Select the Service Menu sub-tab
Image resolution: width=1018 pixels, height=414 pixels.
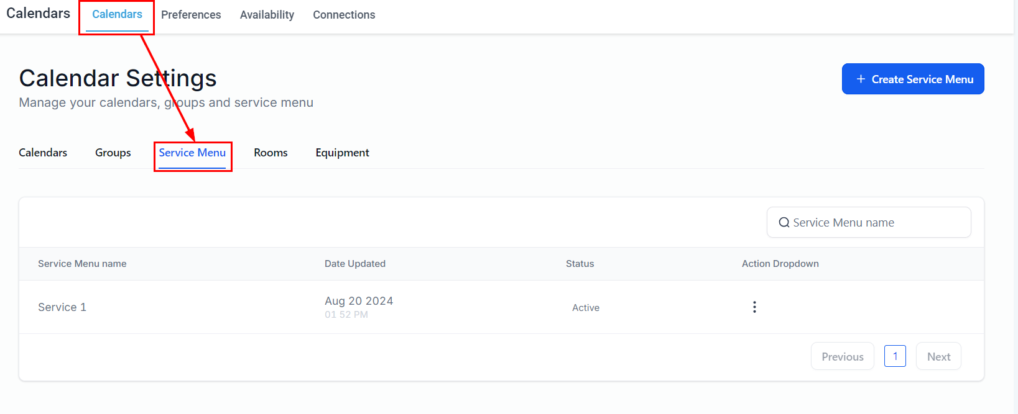click(192, 153)
